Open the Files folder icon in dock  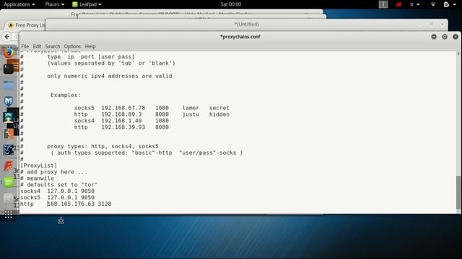point(9,86)
